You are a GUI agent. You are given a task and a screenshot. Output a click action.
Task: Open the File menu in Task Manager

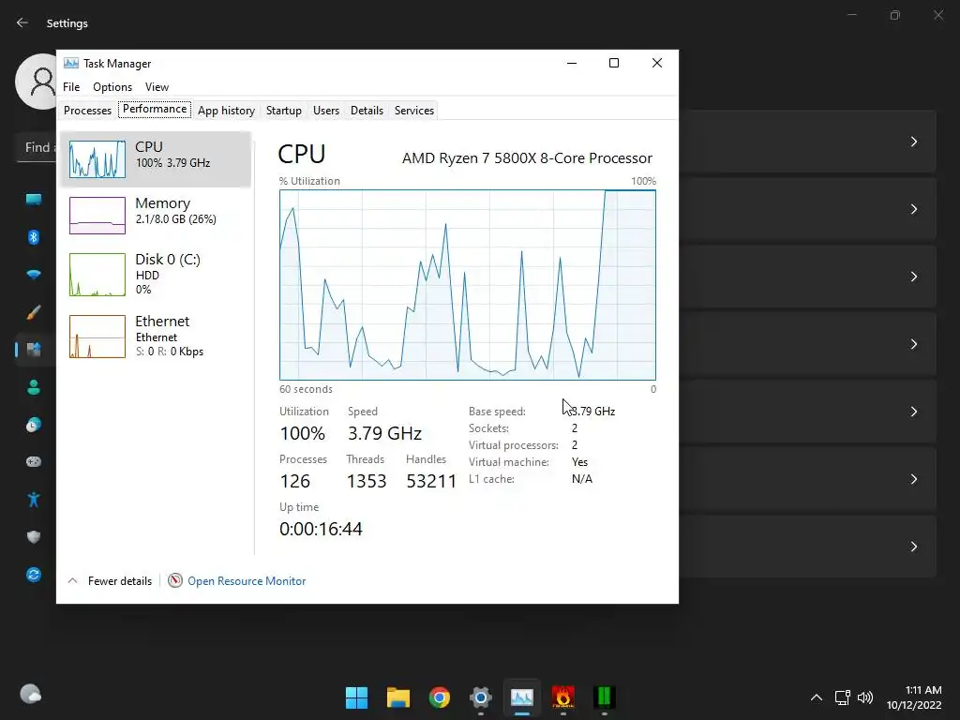(71, 87)
